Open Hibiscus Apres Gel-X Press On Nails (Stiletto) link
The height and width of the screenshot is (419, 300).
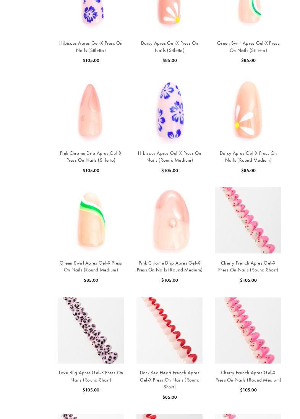pos(91,47)
